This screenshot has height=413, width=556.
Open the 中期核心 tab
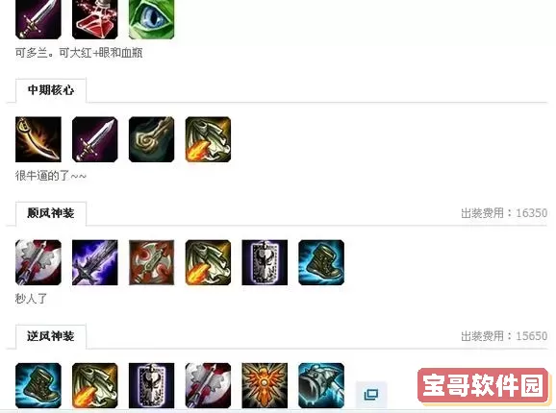(51, 90)
